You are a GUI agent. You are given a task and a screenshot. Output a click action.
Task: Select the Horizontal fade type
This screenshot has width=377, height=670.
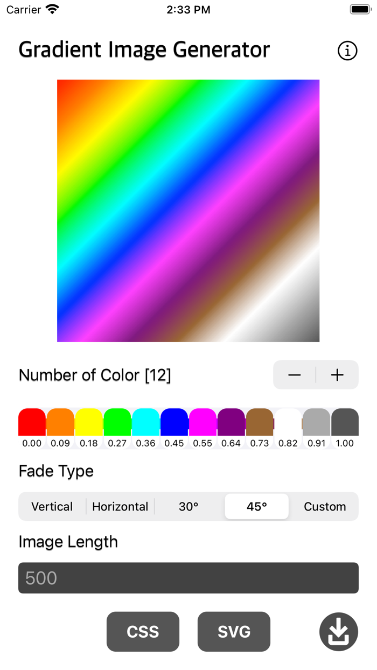coord(120,506)
